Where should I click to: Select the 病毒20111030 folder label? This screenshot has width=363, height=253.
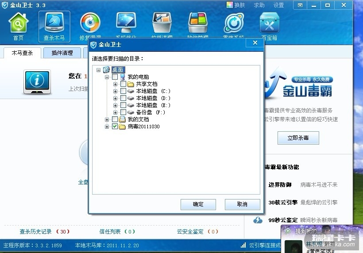point(143,126)
